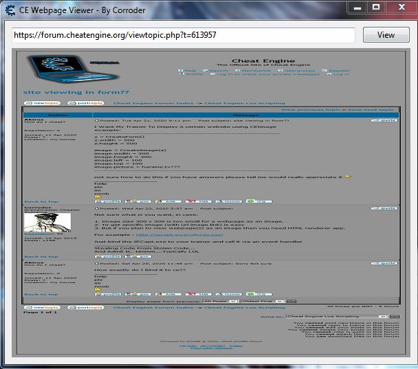Viewport: 418px width, 369px height.
Task: Click the View button
Action: 386,35
